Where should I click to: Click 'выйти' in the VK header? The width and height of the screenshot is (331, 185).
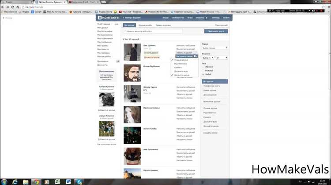(x=226, y=18)
